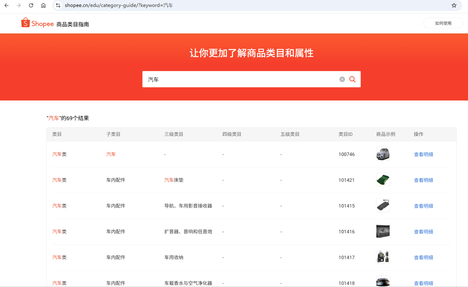The image size is (468, 287).
Task: Bookmark this page with star icon
Action: (454, 5)
